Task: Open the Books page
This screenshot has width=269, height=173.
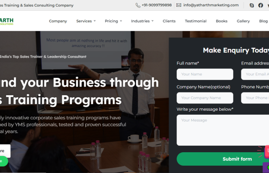Action: pos(222,21)
